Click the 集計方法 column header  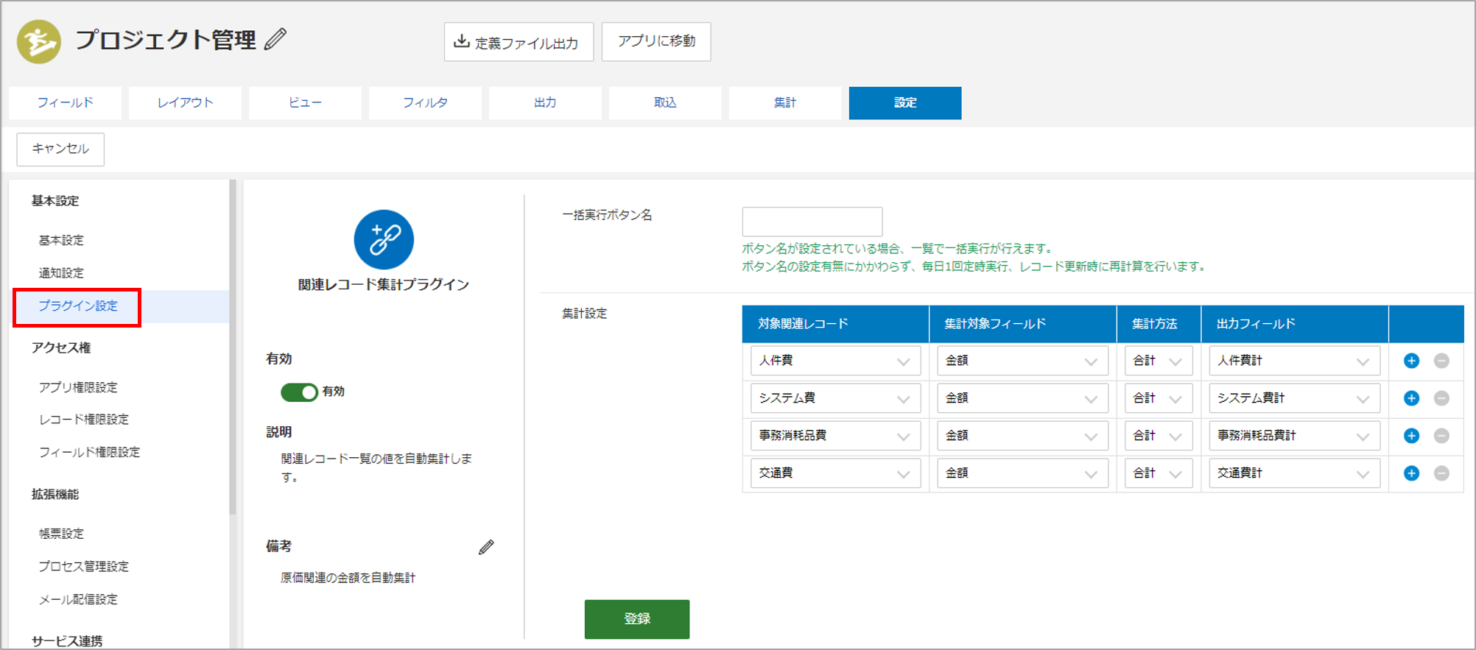(1159, 325)
